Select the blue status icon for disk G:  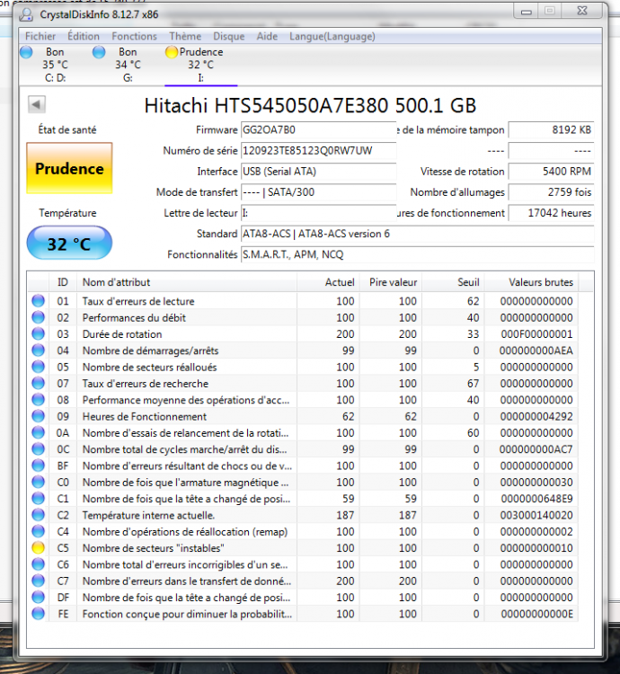pos(99,52)
